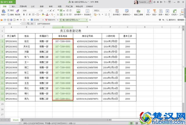Toggle middle vertical alignment
This screenshot has width=186, height=125.
[61, 10]
